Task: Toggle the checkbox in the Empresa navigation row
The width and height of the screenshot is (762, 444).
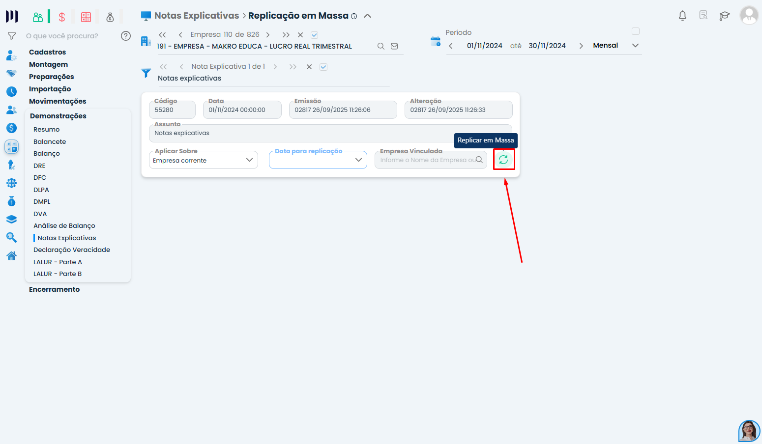Action: tap(315, 35)
